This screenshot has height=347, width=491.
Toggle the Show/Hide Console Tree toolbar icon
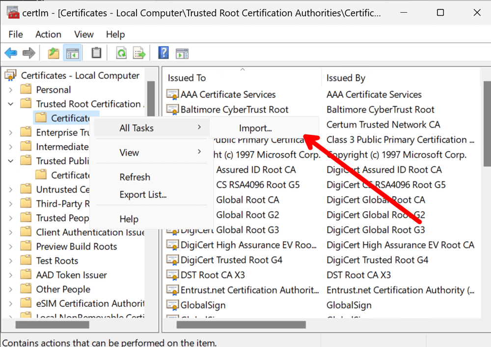(72, 53)
